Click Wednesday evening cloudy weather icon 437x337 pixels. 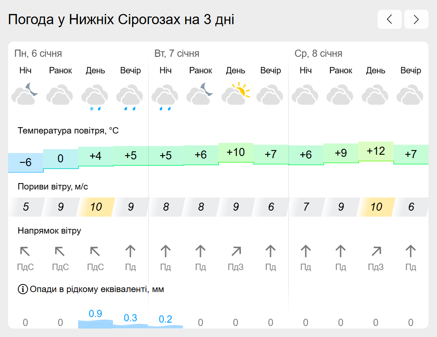(410, 95)
